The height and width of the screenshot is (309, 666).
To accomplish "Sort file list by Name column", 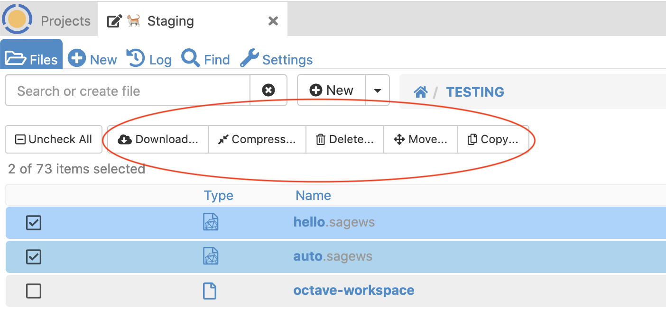I will click(x=313, y=196).
